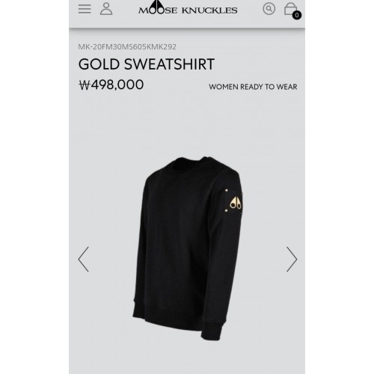Show the previous product image

click(x=84, y=260)
